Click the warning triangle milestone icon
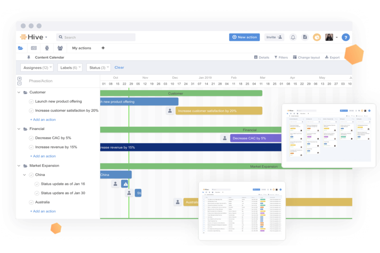This screenshot has width=380, height=253. pyautogui.click(x=125, y=184)
